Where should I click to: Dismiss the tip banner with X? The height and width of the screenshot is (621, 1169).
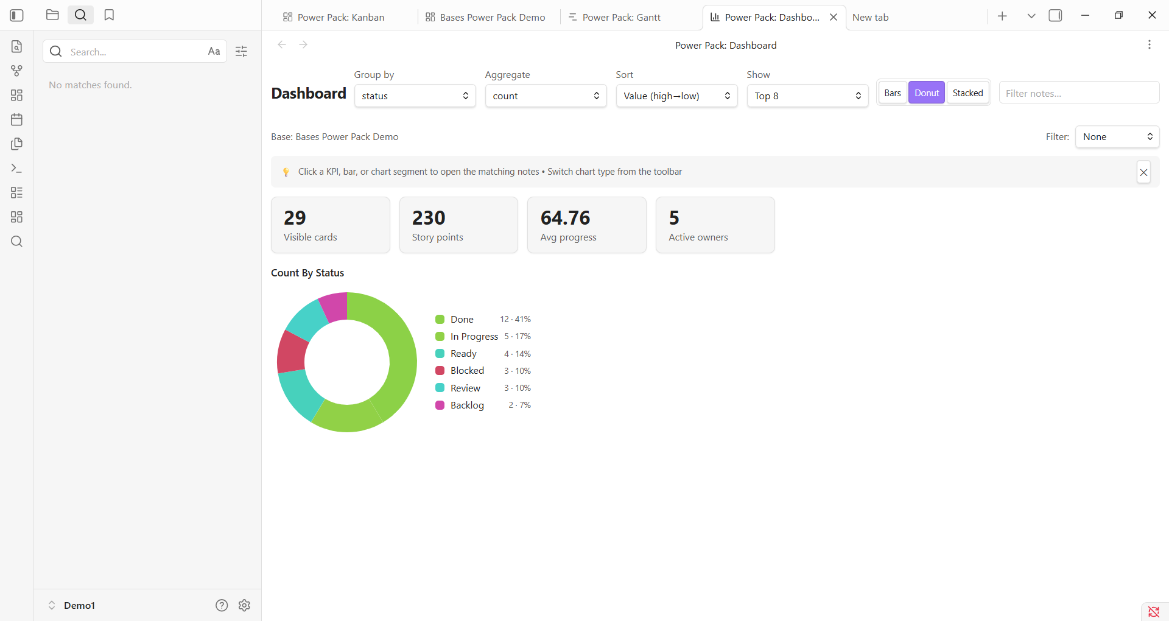click(1143, 172)
